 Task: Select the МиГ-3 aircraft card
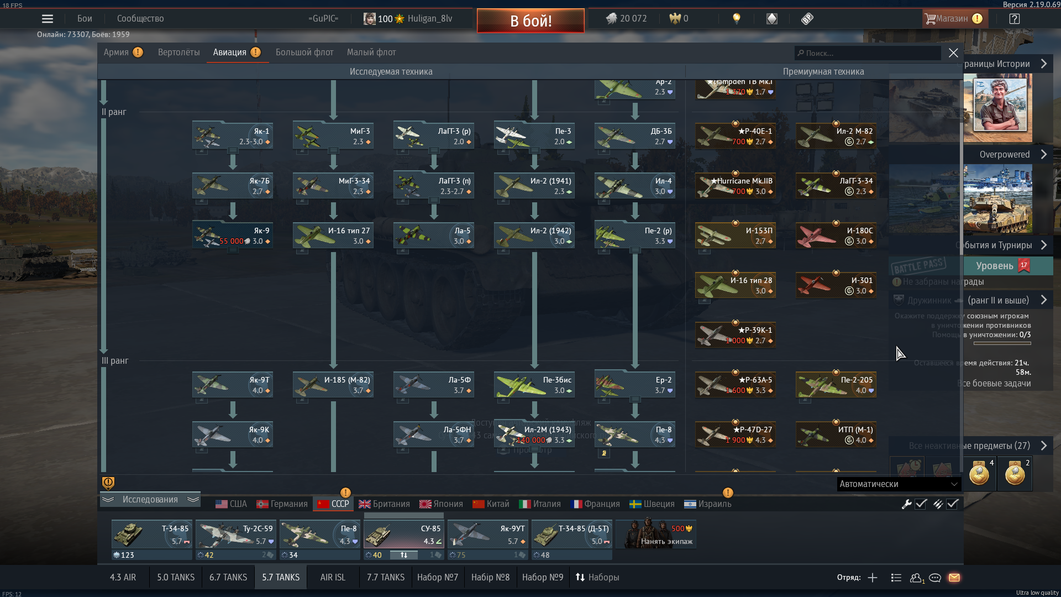333,135
